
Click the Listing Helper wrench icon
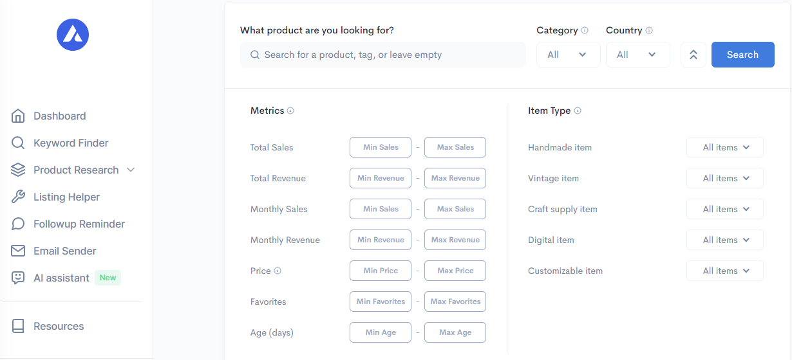click(18, 197)
